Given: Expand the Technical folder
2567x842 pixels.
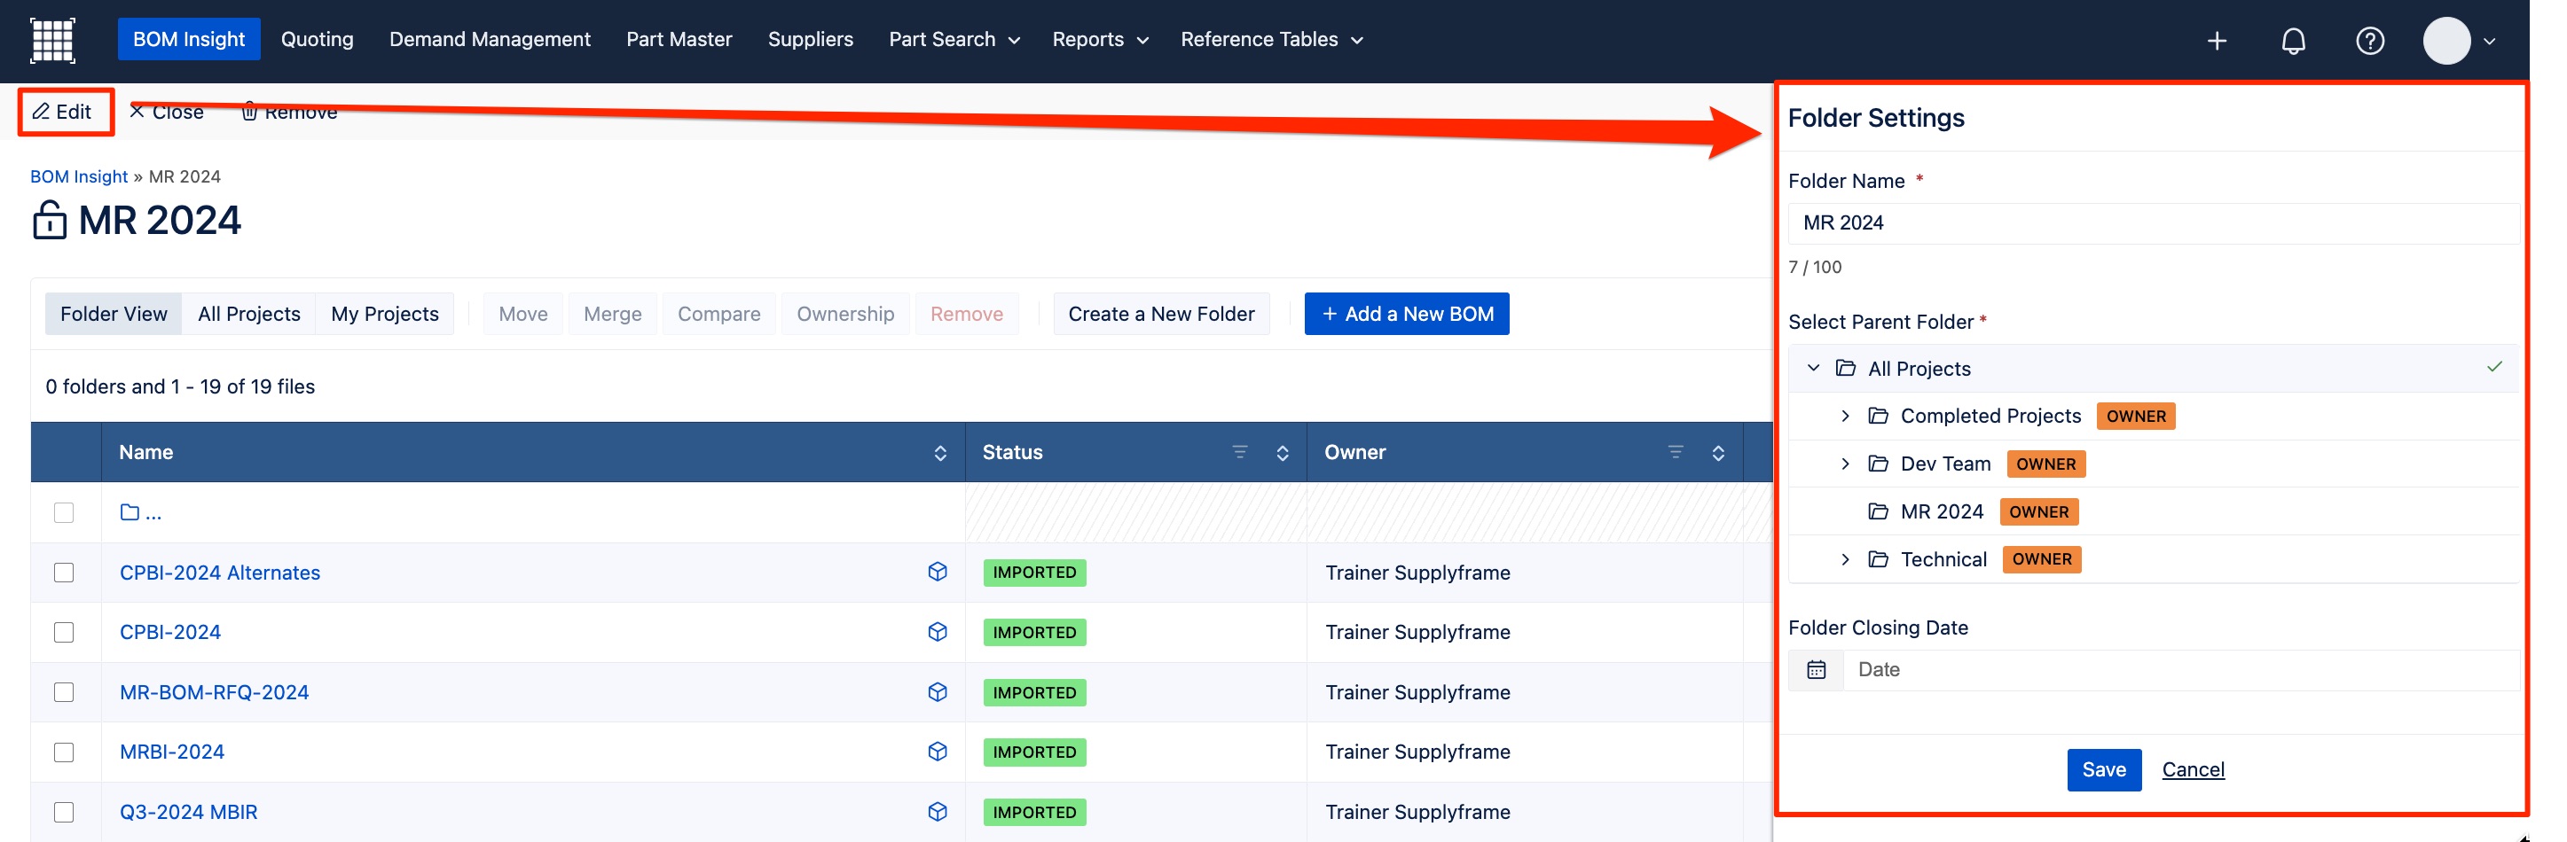Looking at the screenshot, I should (1845, 559).
